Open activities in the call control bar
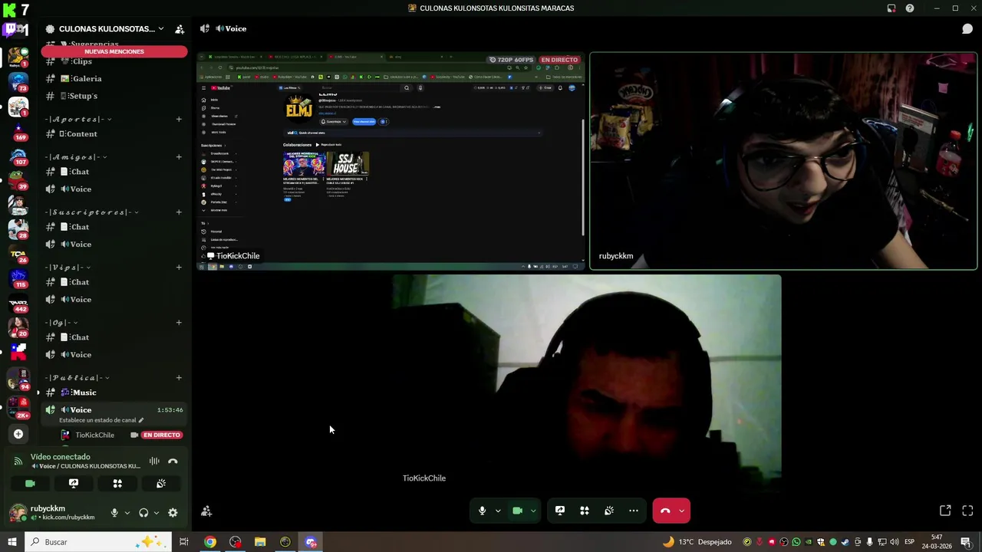The height and width of the screenshot is (552, 982). click(x=585, y=511)
